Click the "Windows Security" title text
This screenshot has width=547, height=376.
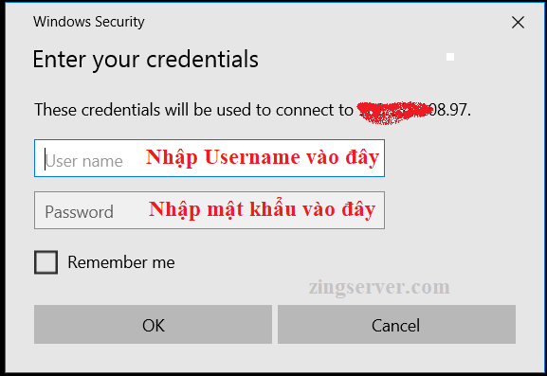(88, 22)
